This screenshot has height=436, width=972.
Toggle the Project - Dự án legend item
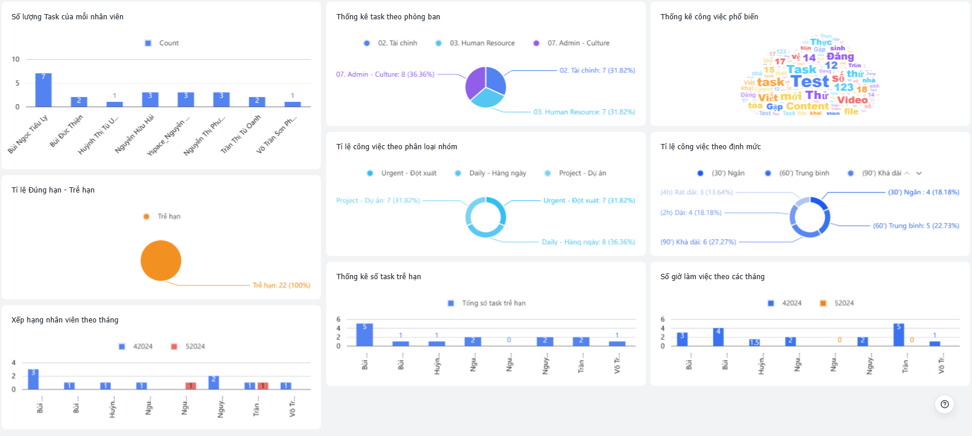coord(575,173)
